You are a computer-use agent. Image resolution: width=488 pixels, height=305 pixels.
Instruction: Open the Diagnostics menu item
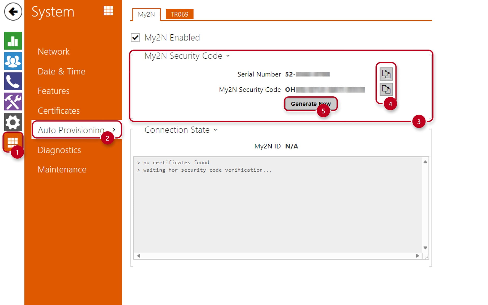point(59,150)
